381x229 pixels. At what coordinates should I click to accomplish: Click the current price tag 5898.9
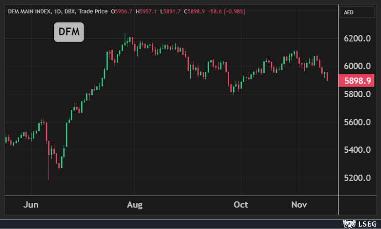pyautogui.click(x=358, y=81)
